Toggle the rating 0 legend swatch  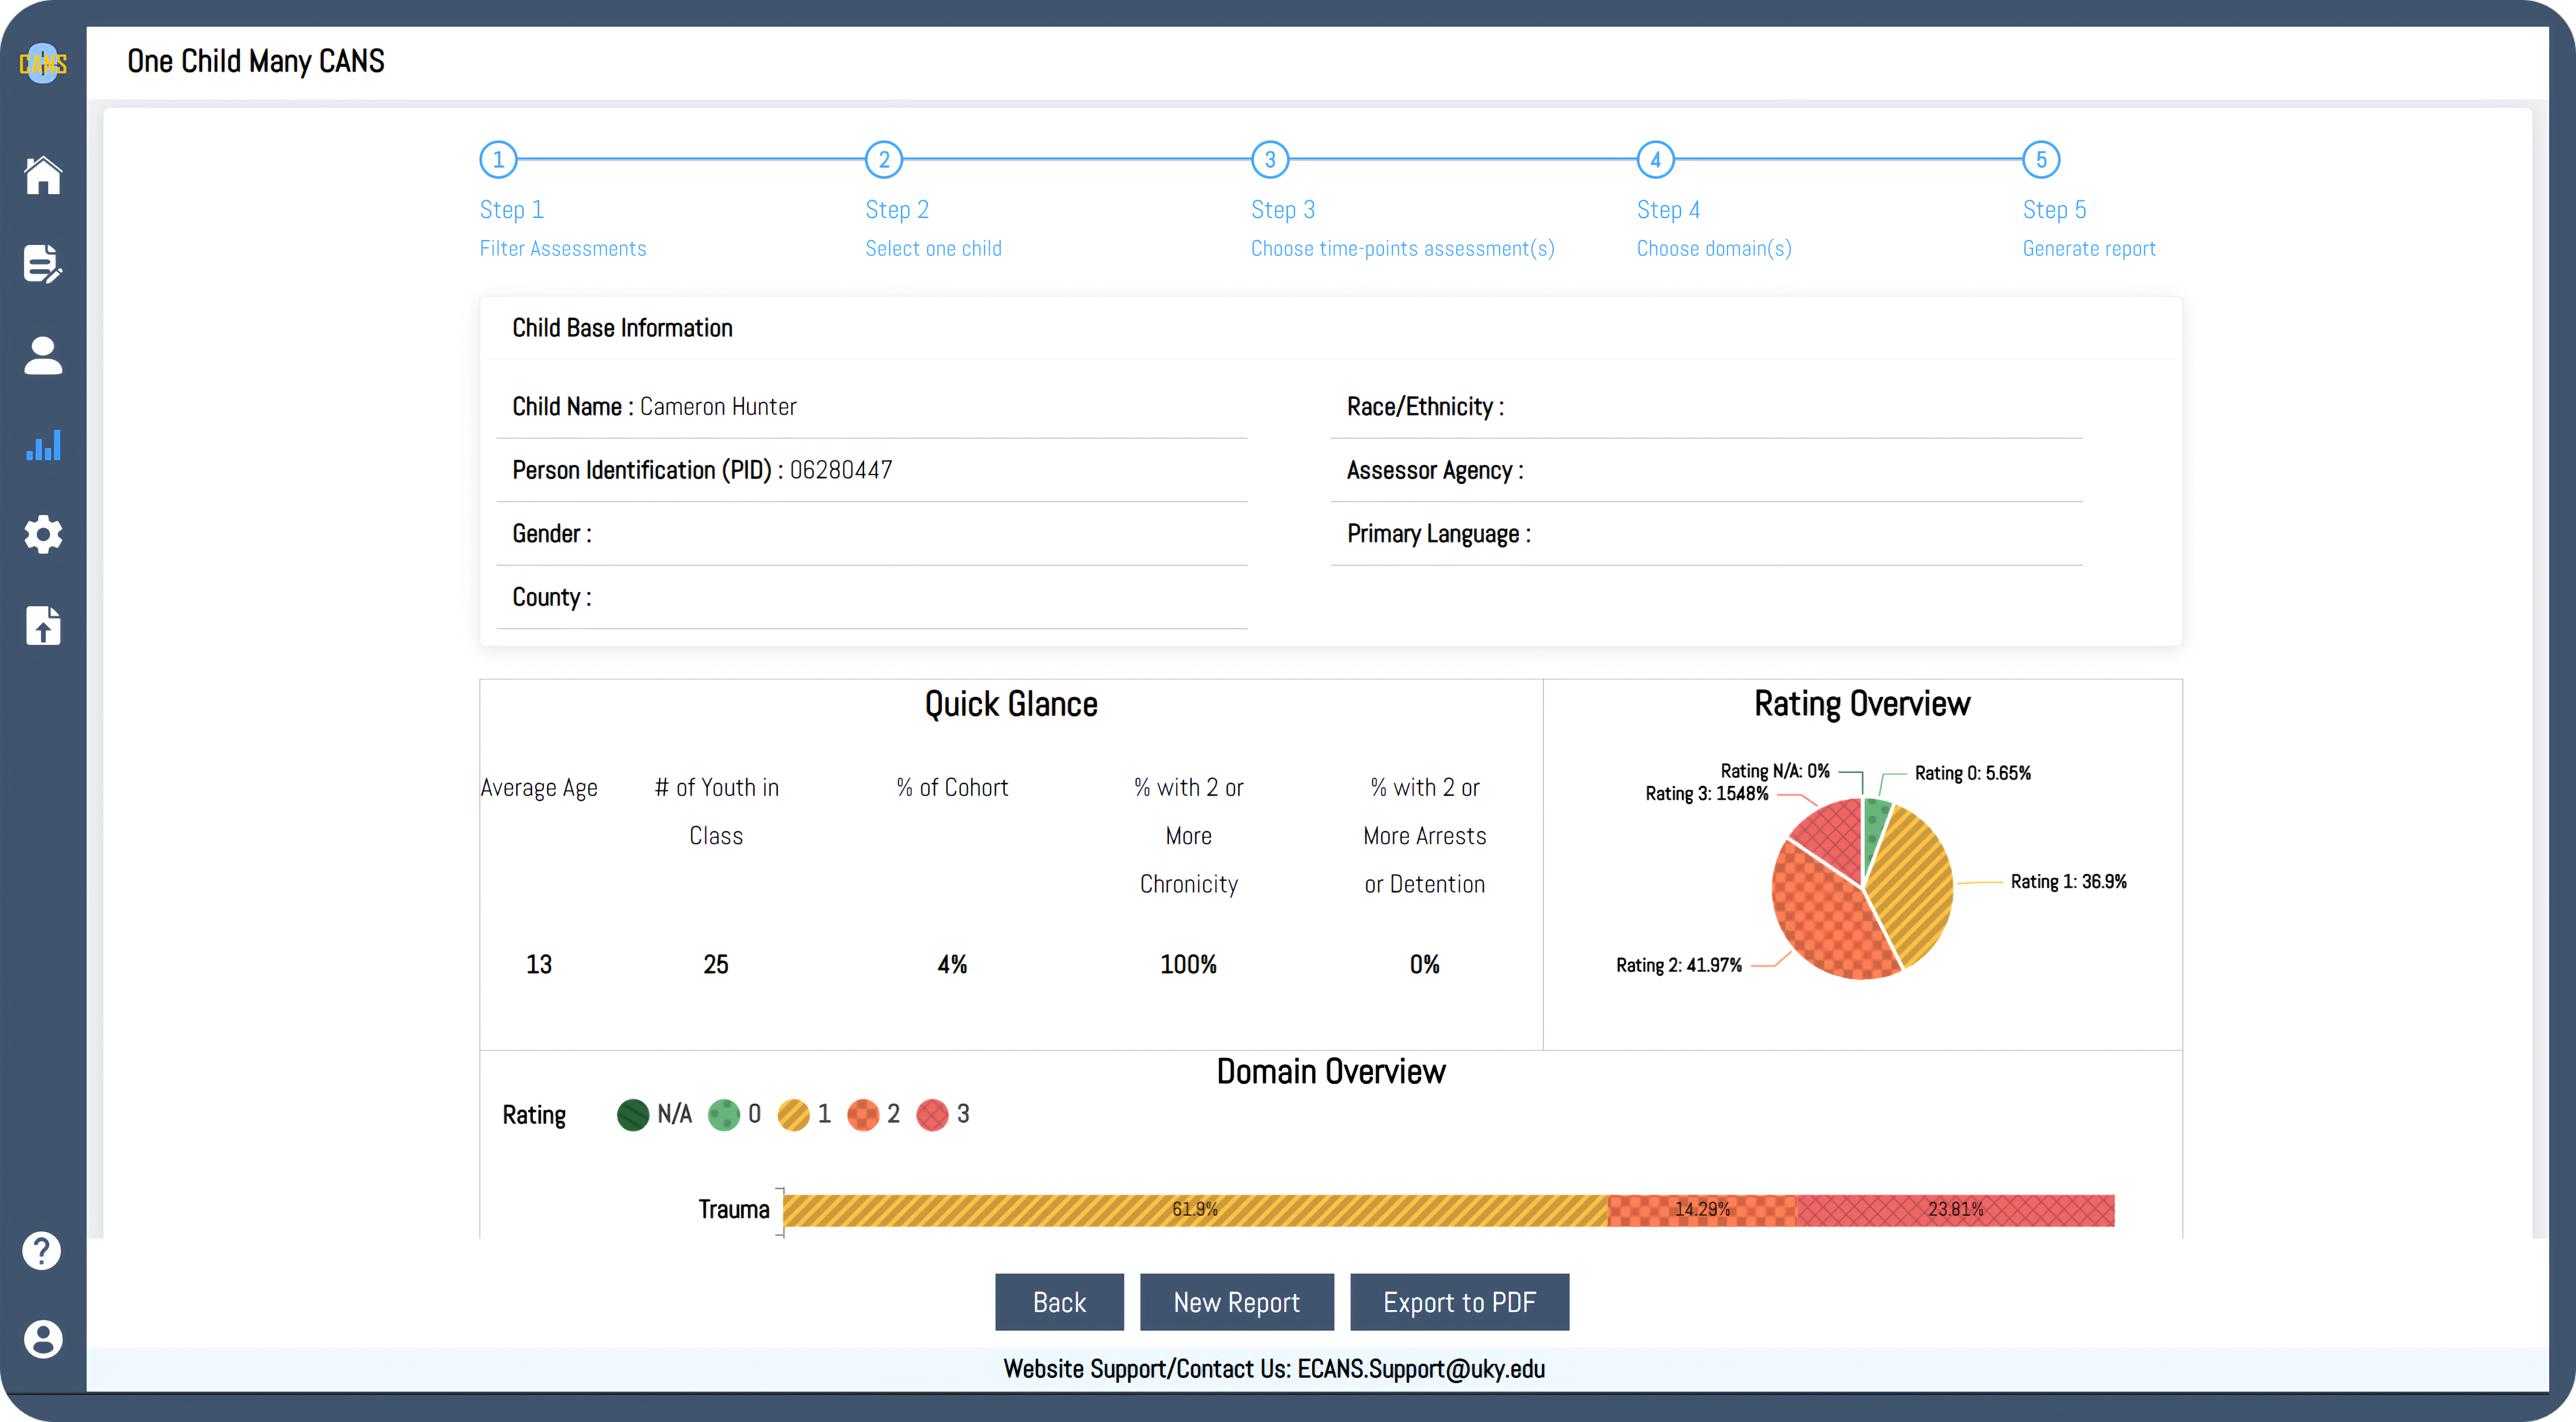(x=724, y=1114)
